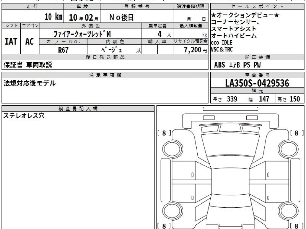Click the 後日発送部品 section header
The height and width of the screenshot is (229, 306).
[105, 57]
